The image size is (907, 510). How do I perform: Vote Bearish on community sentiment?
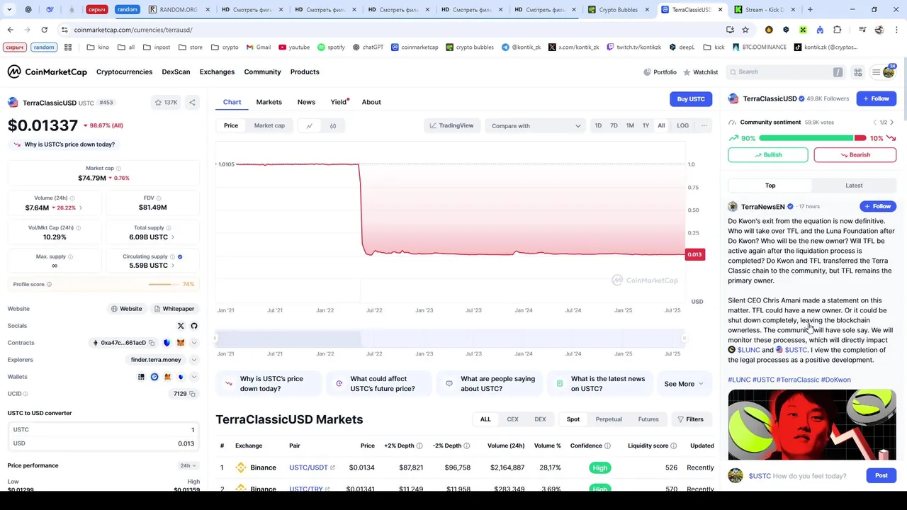point(855,155)
